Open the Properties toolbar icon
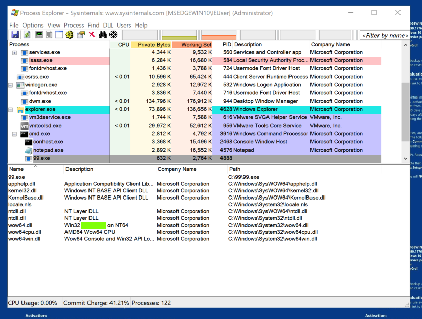Viewport: 422px width, 319px height. [x=81, y=35]
